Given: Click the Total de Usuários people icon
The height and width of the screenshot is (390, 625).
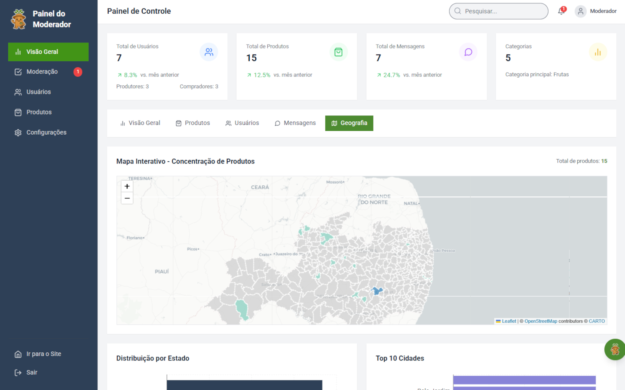Looking at the screenshot, I should click(209, 52).
